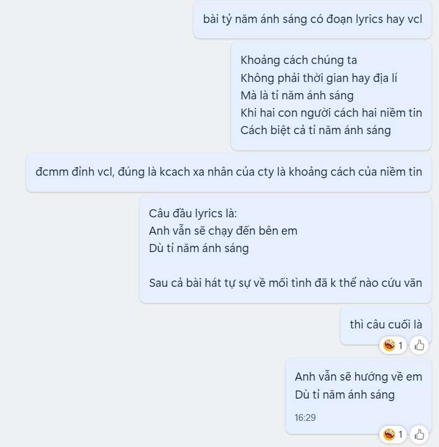Viewport: 439px width, 447px height.
Task: Click the 16:29 timestamp
Action: pyautogui.click(x=305, y=418)
